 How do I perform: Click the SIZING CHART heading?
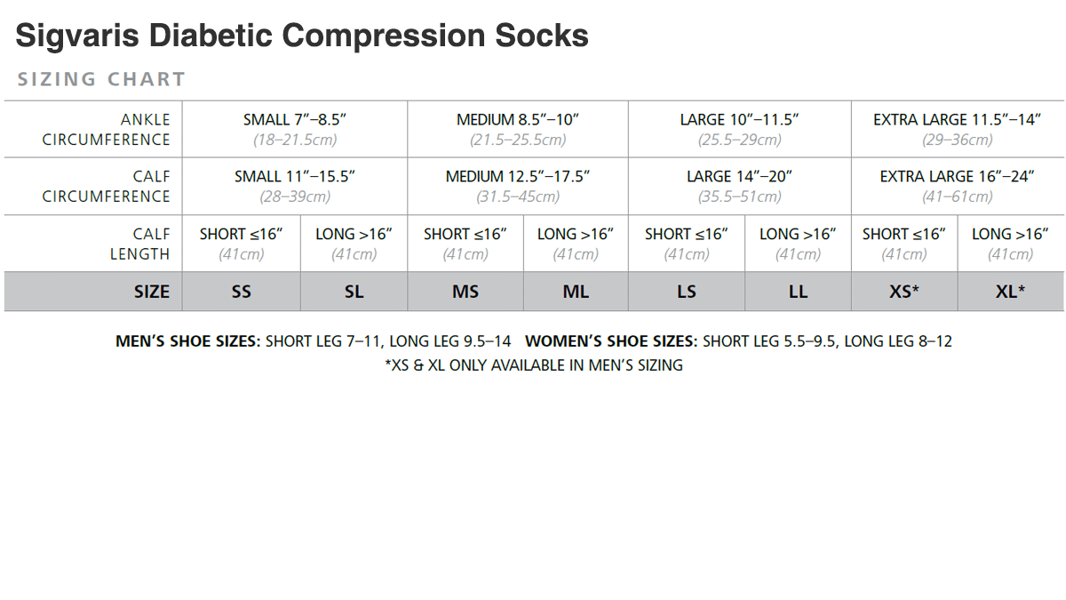(x=101, y=79)
